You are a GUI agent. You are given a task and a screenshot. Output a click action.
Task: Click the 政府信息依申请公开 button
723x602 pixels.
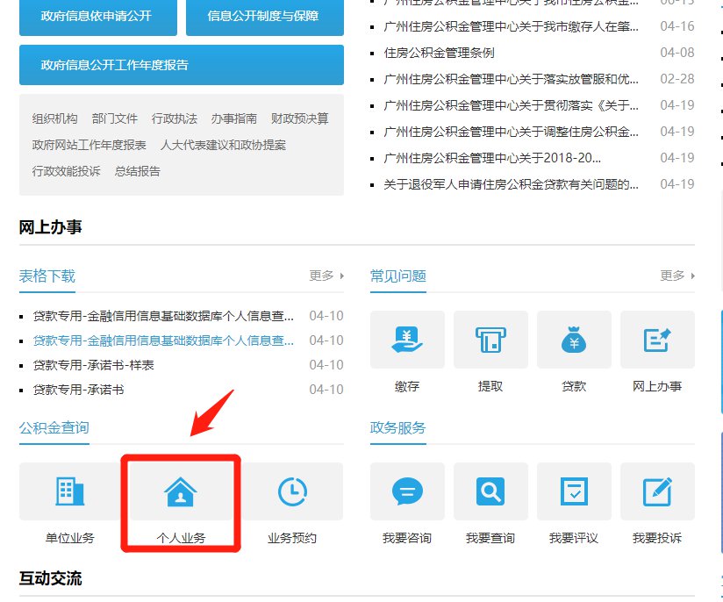tap(98, 18)
